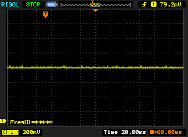Image resolution: width=188 pixels, height=137 pixels.
Task: Click the yellow channel 1 ground marker
Action: [x=3, y=121]
